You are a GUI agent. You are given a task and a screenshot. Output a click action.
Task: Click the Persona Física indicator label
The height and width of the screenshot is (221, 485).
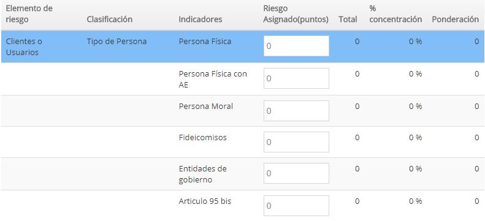pos(205,42)
